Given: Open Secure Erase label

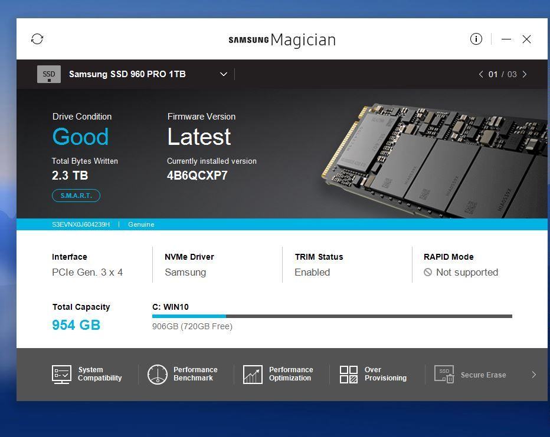Looking at the screenshot, I should [x=483, y=375].
